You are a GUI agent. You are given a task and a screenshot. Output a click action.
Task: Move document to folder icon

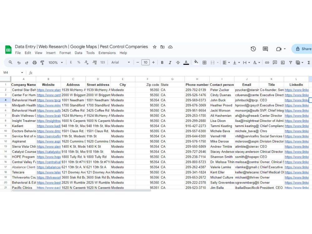[162, 47]
